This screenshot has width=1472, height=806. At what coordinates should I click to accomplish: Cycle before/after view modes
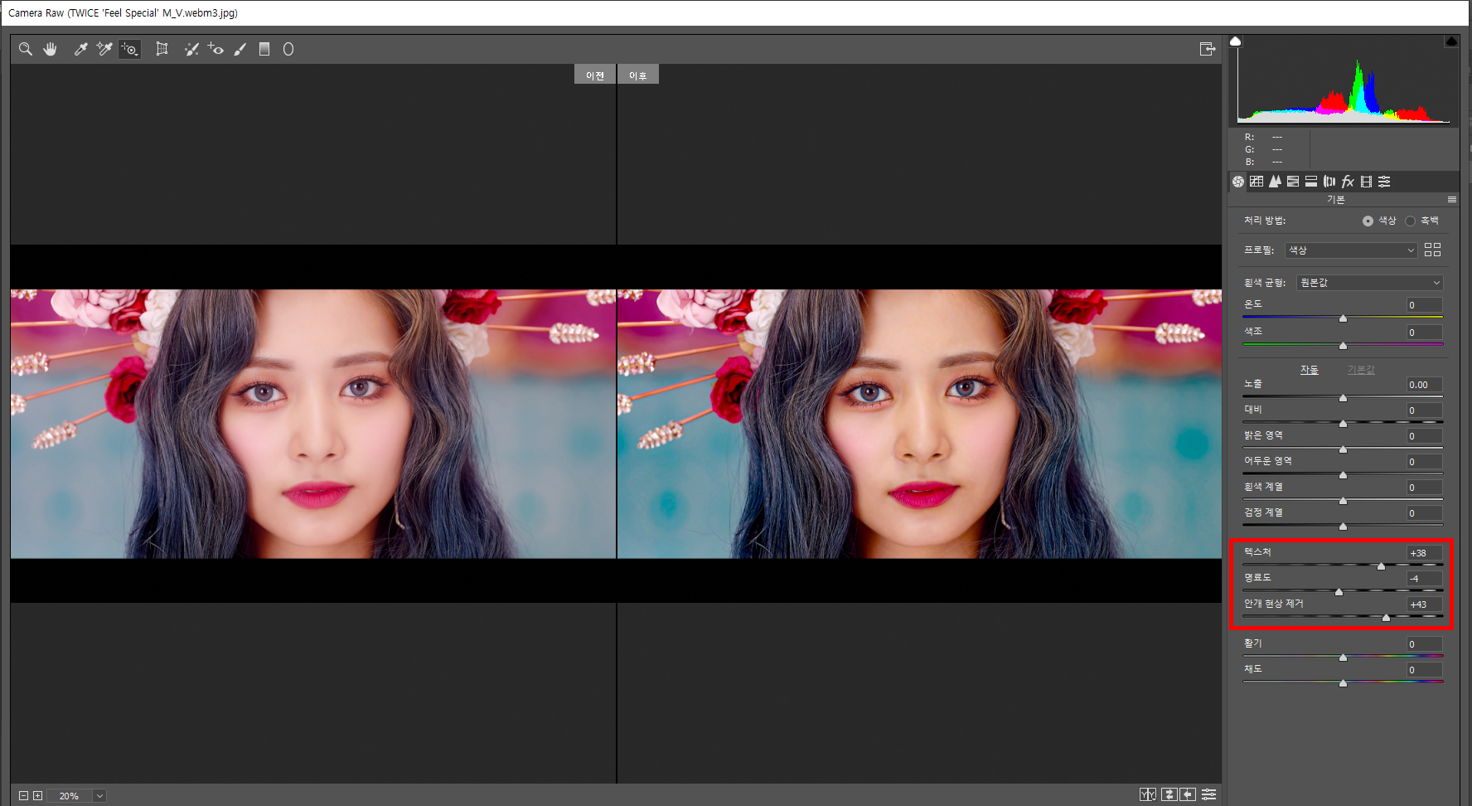[x=1148, y=794]
